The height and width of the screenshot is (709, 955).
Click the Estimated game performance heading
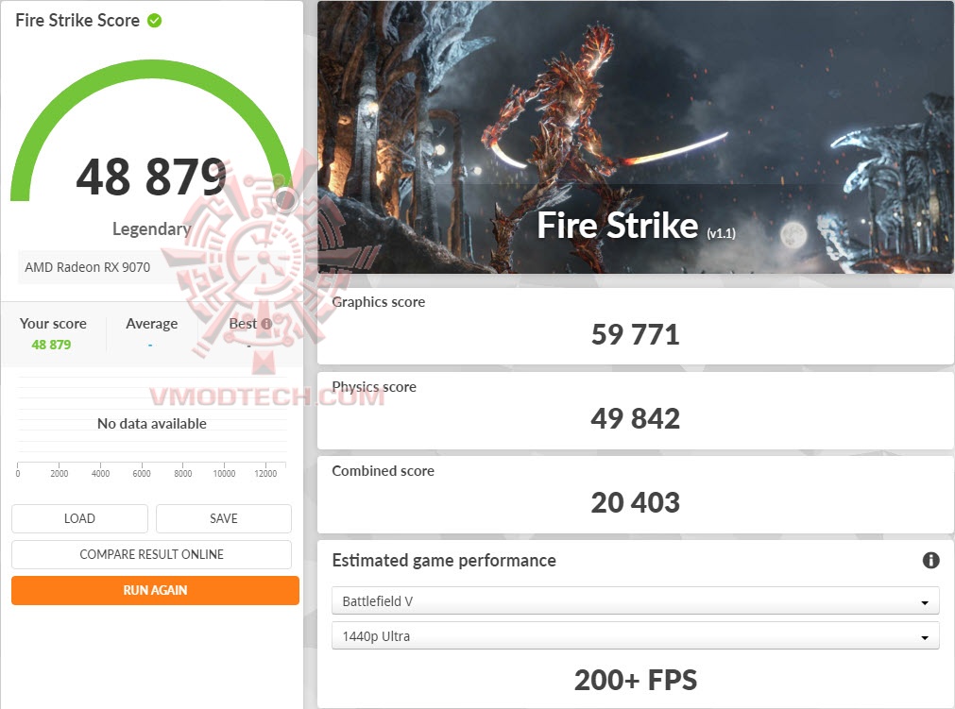444,561
